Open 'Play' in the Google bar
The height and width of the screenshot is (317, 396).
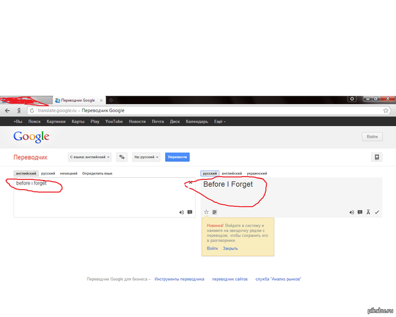[x=95, y=122]
